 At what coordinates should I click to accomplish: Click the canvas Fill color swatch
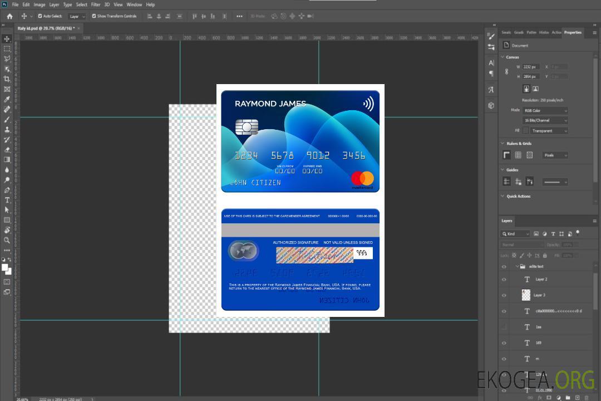pos(525,131)
